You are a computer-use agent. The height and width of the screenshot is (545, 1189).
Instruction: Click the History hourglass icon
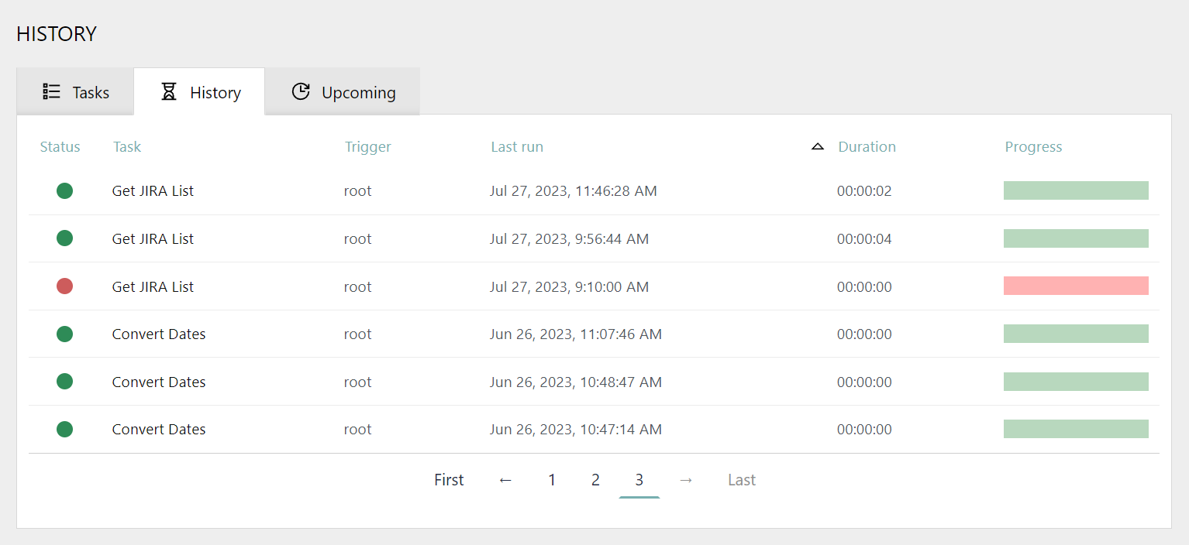[169, 92]
